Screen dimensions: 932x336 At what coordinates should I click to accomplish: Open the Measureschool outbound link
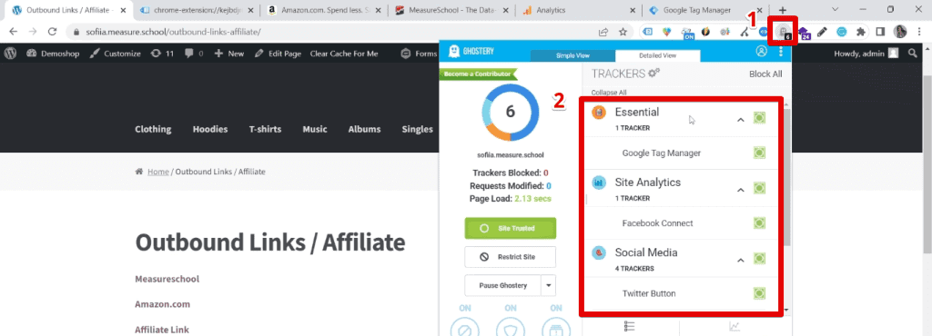[x=167, y=279]
